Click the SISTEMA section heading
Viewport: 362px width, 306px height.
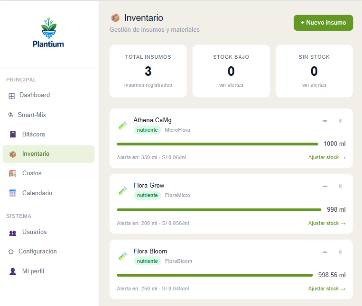point(19,216)
